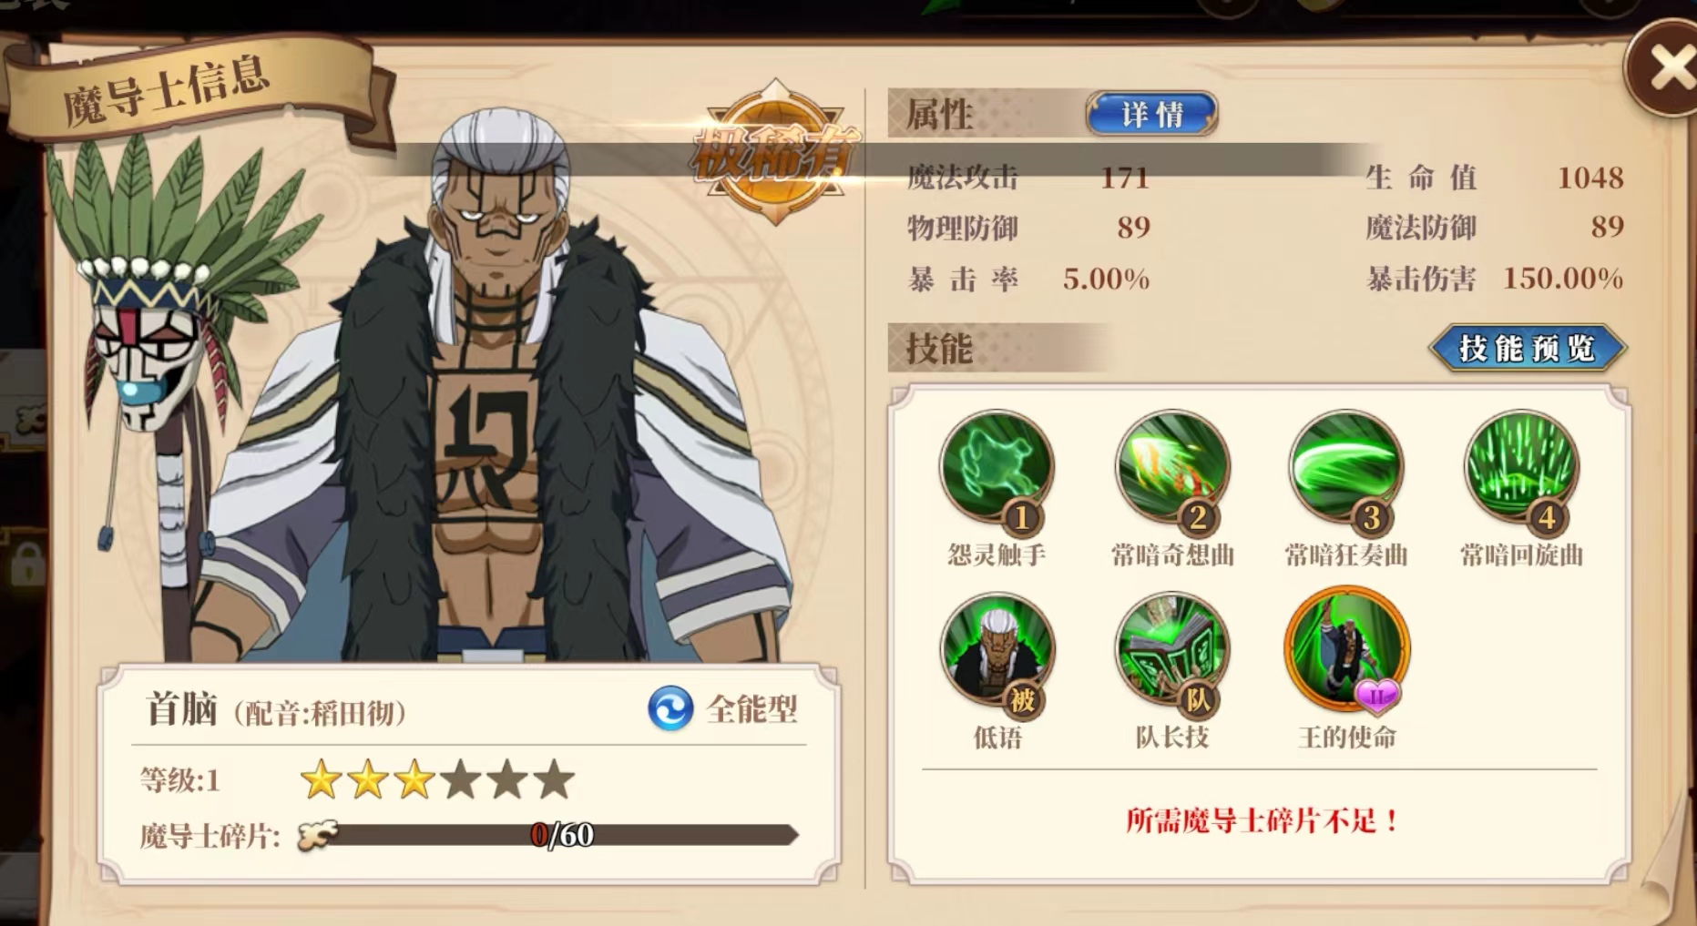Select the 王的使命 bond skill icon
This screenshot has height=926, width=1697.
[1346, 650]
